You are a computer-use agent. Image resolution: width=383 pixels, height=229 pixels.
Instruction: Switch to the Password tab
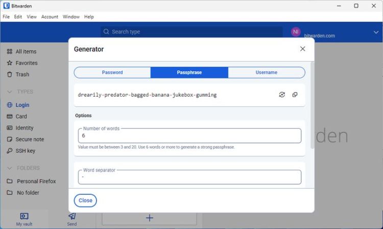tap(112, 72)
